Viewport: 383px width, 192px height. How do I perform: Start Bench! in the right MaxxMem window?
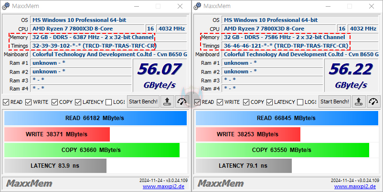(x=335, y=101)
